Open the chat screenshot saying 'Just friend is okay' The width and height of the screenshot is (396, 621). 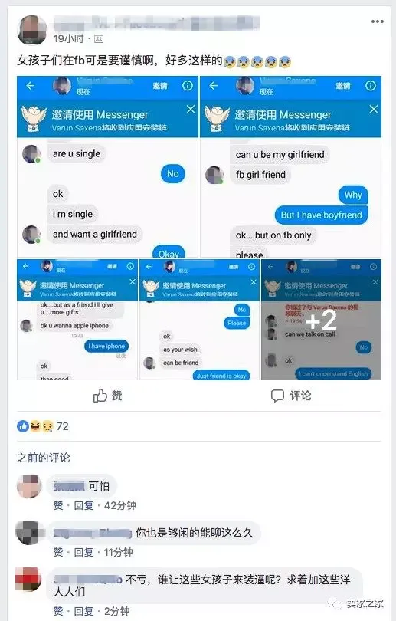[200, 320]
